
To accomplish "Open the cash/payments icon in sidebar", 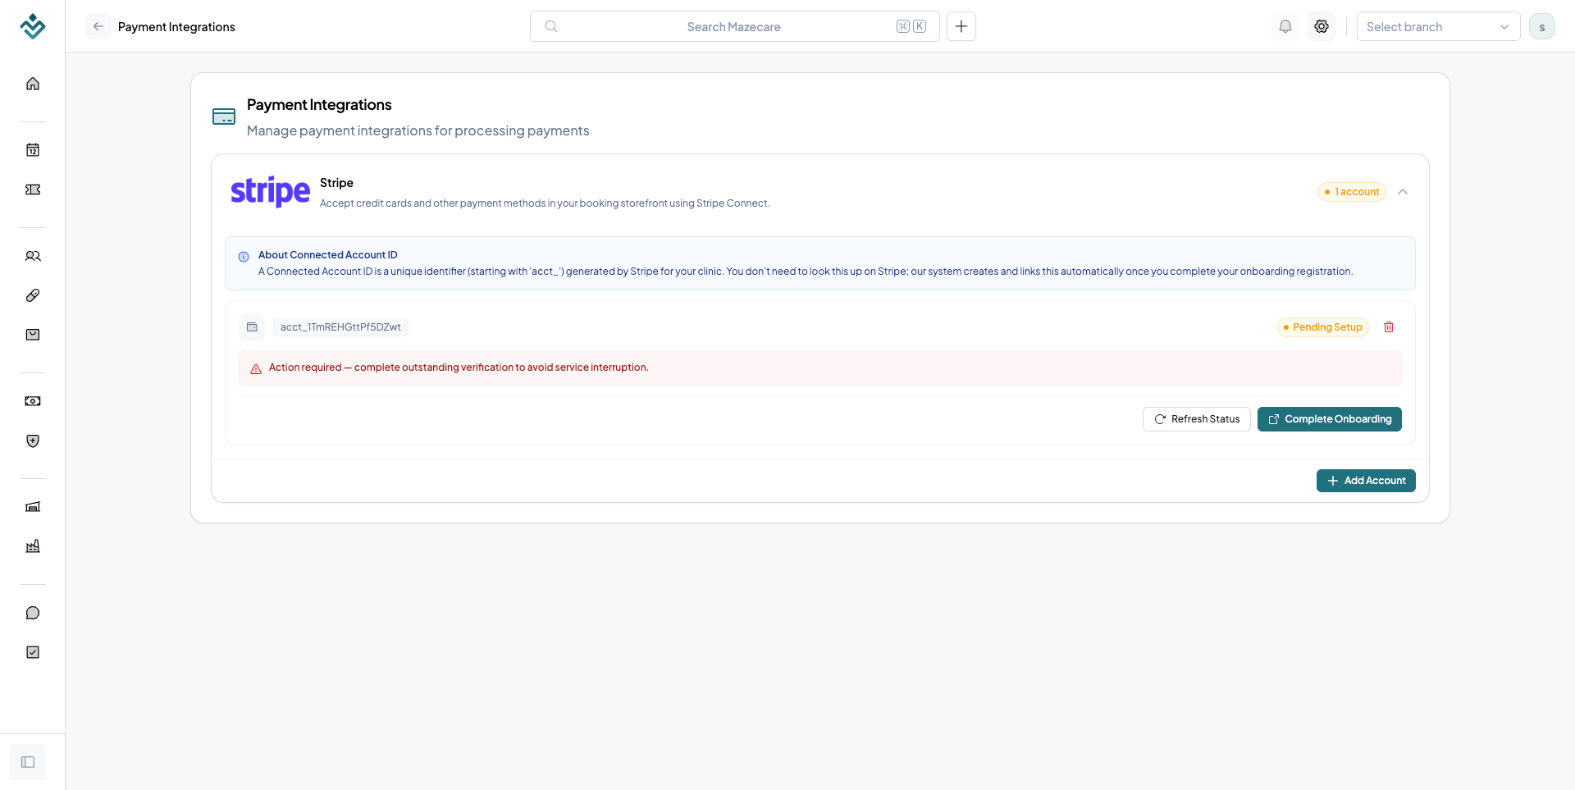I will pyautogui.click(x=33, y=401).
